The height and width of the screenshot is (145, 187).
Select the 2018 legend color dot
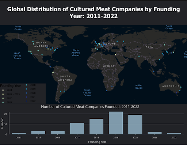point(26,85)
